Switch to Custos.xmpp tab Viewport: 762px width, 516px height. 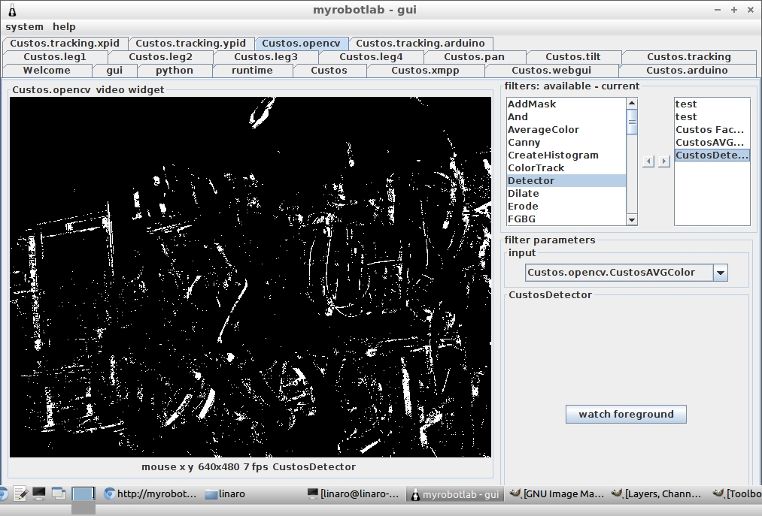coord(425,71)
